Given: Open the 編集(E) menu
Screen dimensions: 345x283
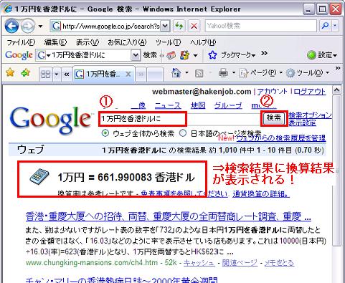Looking at the screenshot, I should point(55,42).
